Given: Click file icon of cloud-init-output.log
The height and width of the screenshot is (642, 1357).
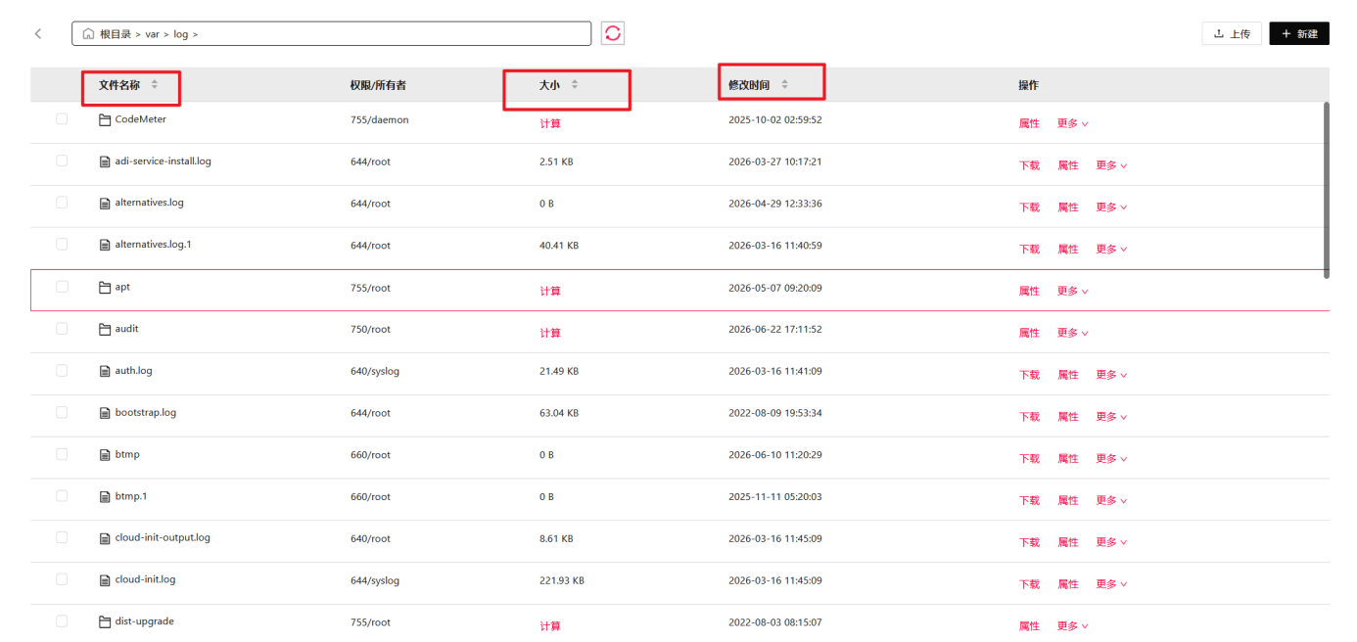Looking at the screenshot, I should (x=105, y=538).
